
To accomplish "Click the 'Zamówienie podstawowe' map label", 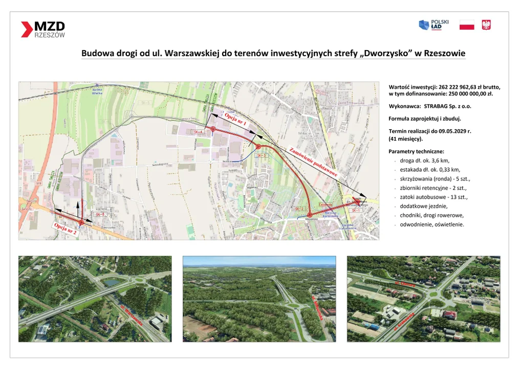I will [x=313, y=163].
